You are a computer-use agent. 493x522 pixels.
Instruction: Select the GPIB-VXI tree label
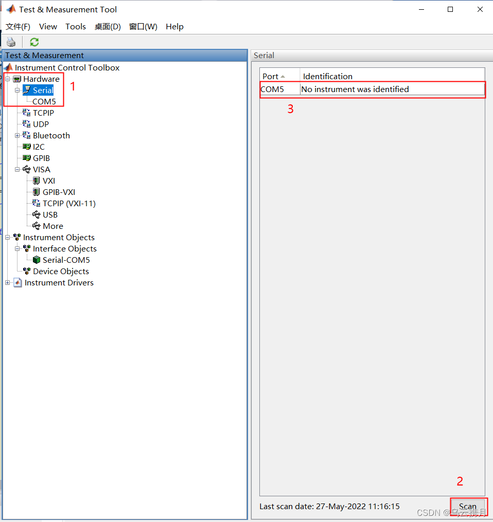pos(59,192)
